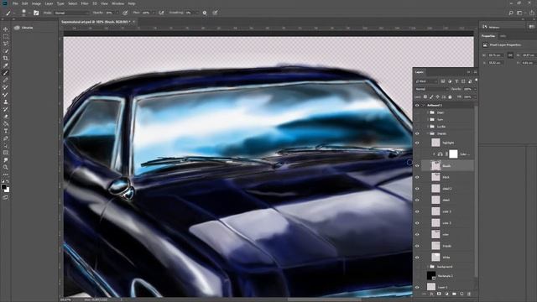Hide the Highlight layer

(x=417, y=143)
